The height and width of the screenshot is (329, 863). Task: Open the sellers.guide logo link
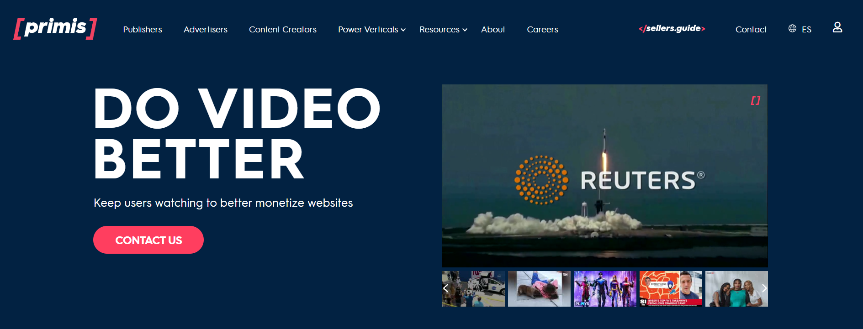tap(672, 29)
